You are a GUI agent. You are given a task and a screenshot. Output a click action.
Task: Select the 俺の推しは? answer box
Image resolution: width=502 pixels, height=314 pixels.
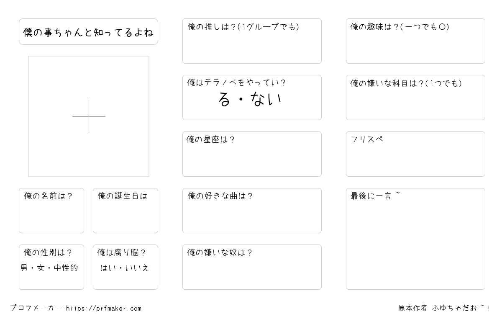coord(252,41)
